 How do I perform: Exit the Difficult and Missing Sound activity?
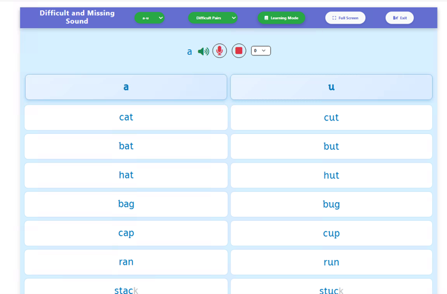tap(399, 18)
